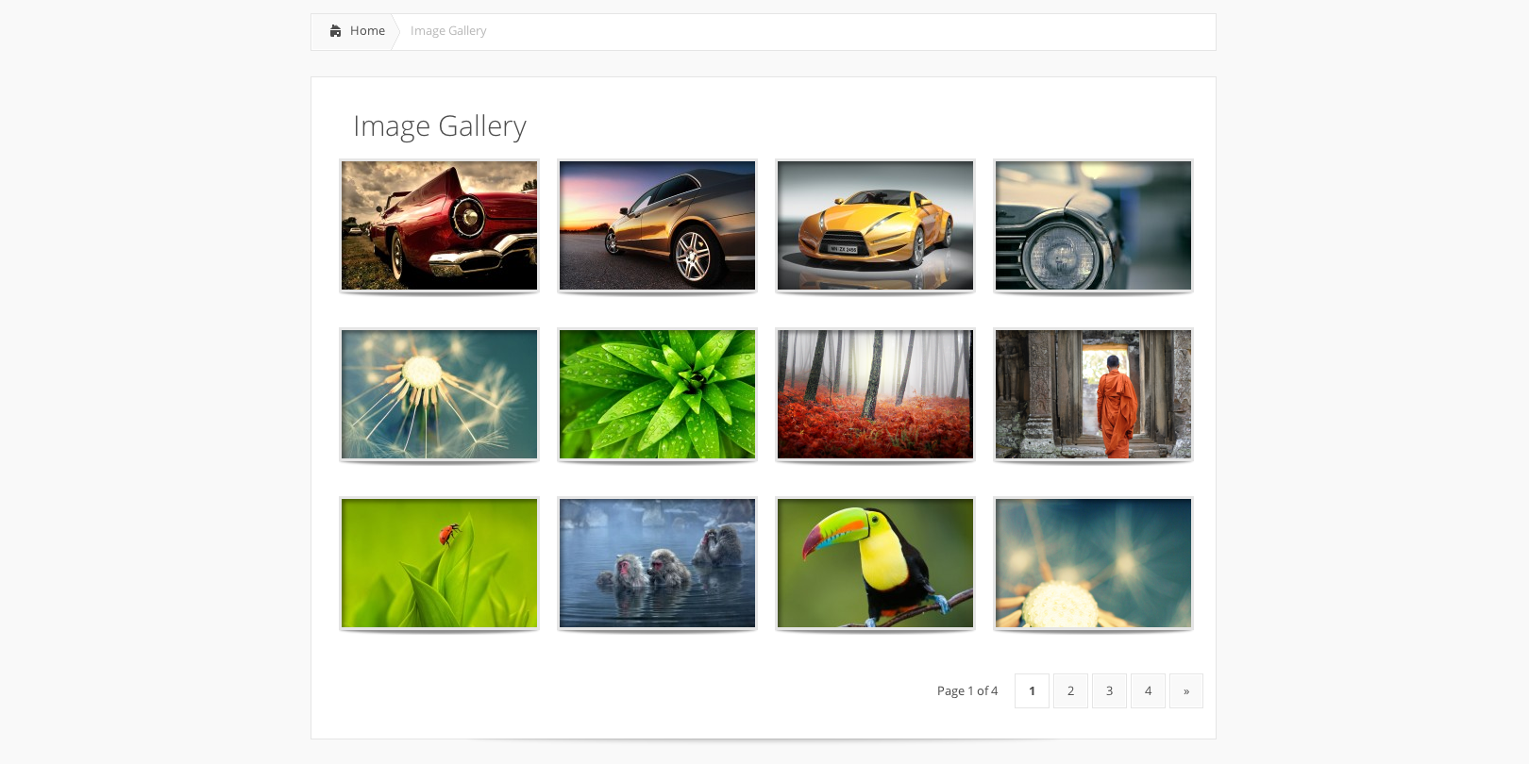
Task: Open the green leaves with droplets thumbnail
Action: [658, 394]
